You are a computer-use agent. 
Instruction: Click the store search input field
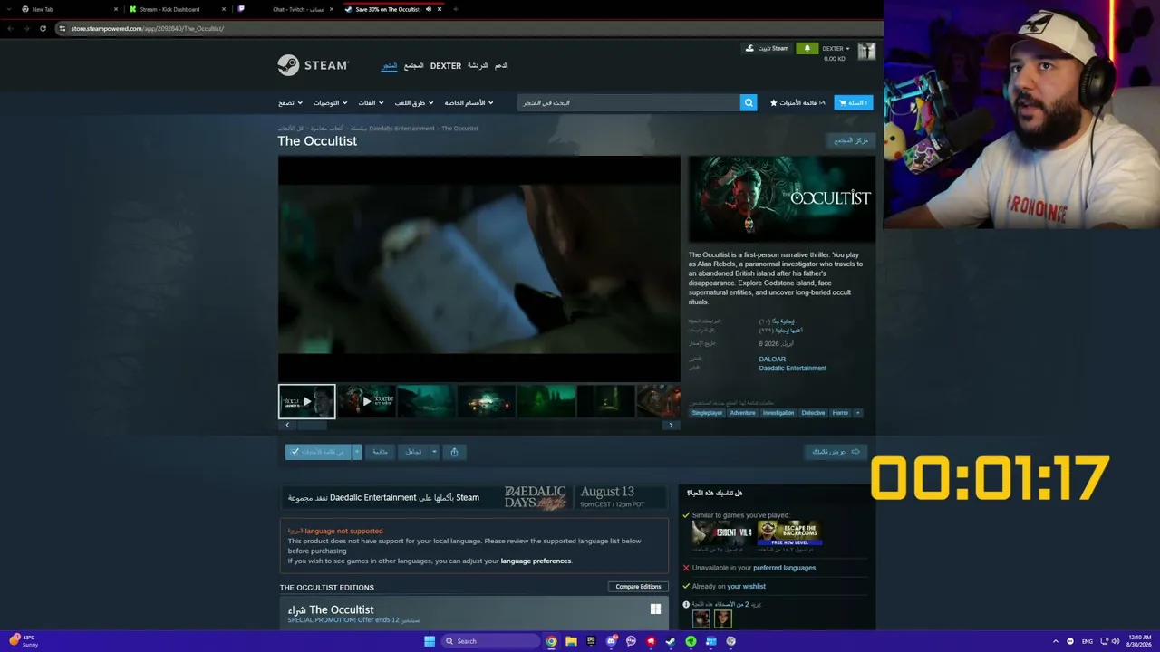pos(628,102)
